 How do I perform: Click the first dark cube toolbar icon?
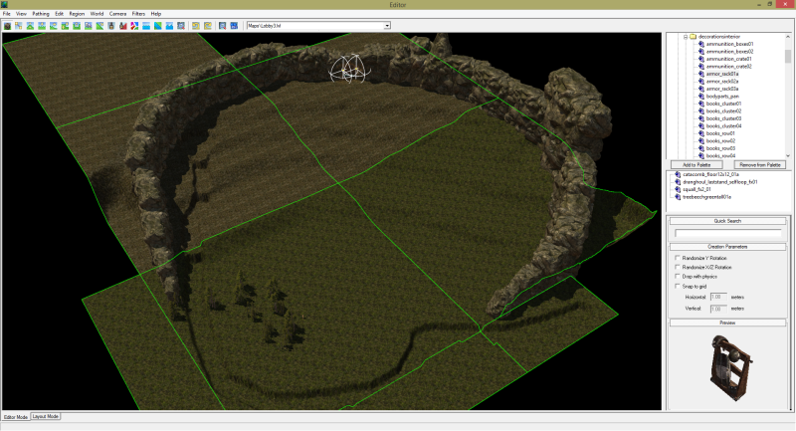(x=7, y=25)
